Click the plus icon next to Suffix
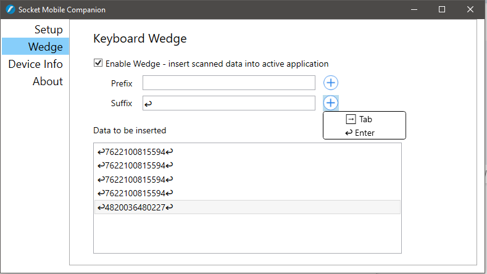Image resolution: width=487 pixels, height=274 pixels. (331, 103)
